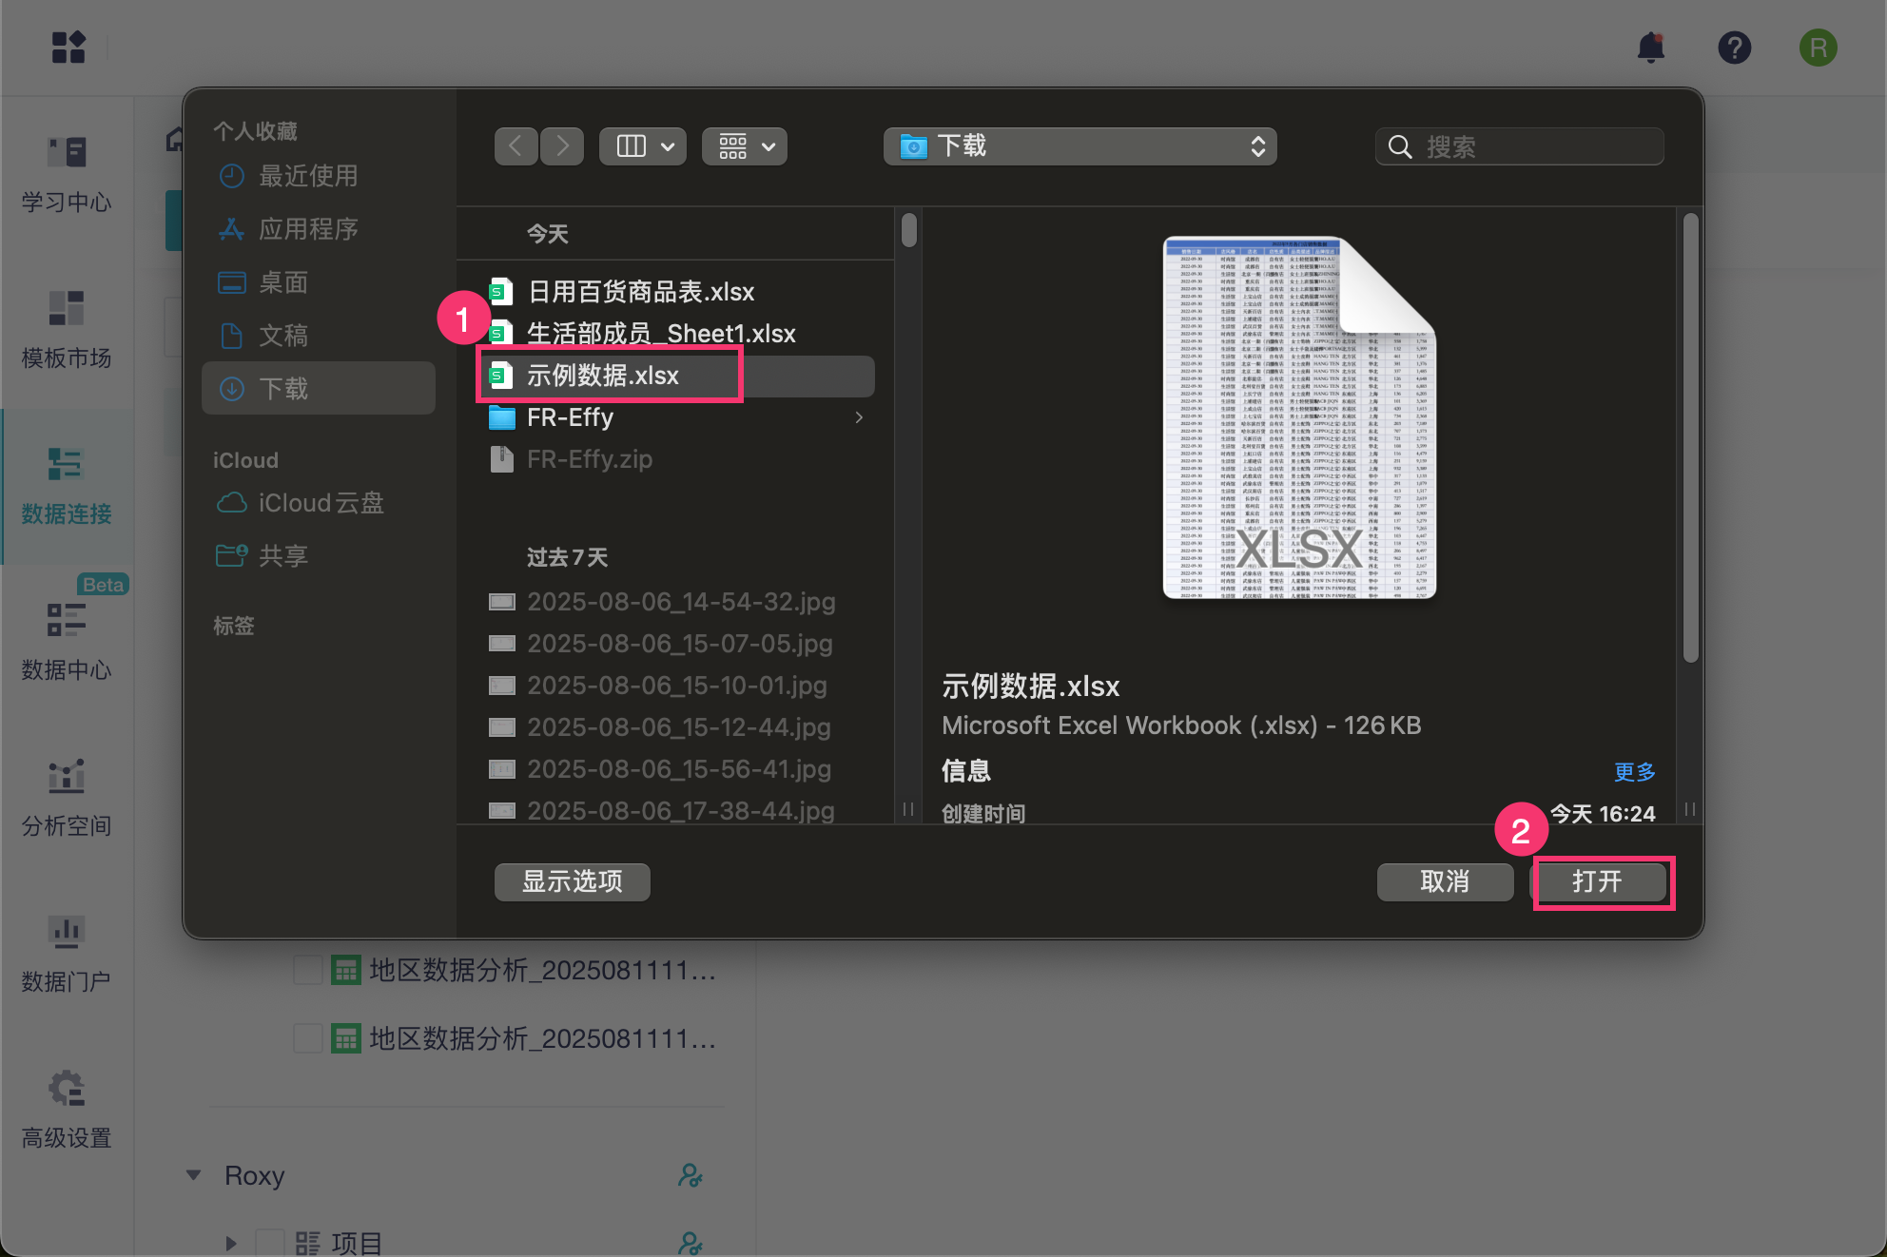
Task: Open the help question mark icon
Action: (x=1734, y=48)
